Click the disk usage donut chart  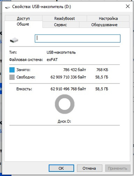coord(65,104)
